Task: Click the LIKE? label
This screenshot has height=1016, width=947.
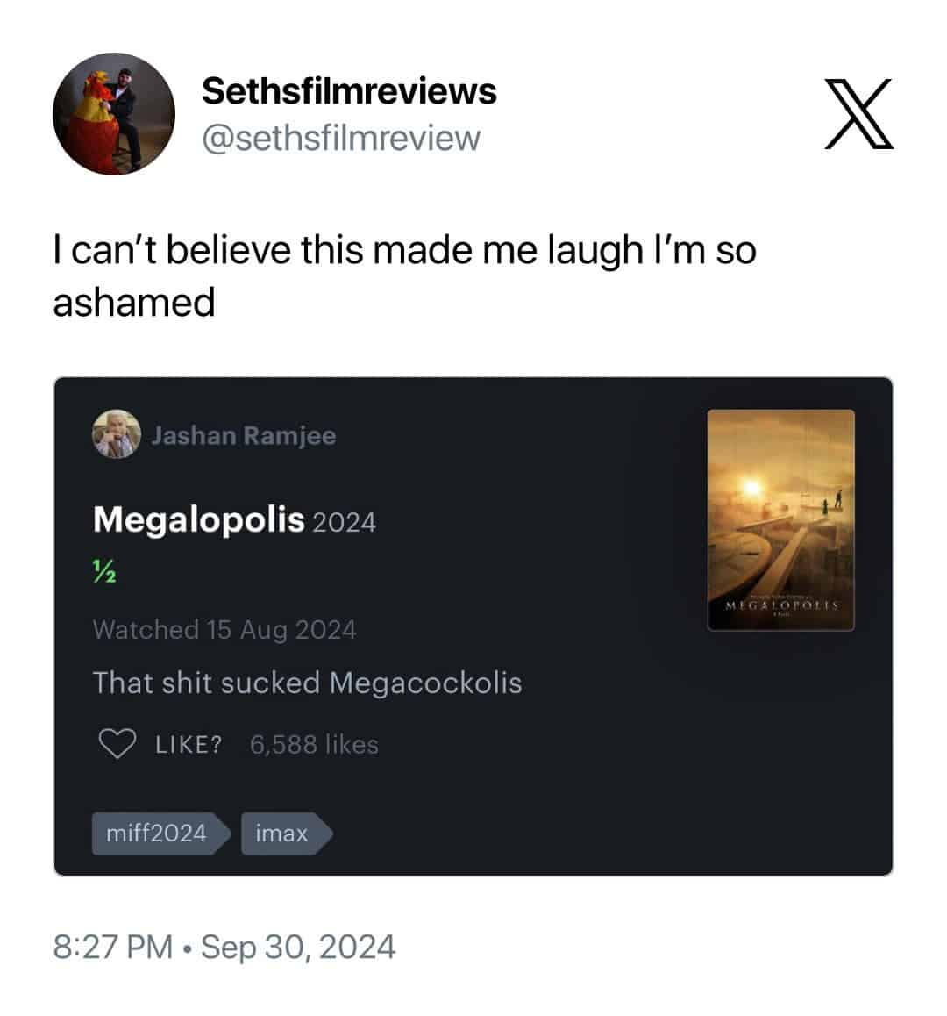Action: 189,745
